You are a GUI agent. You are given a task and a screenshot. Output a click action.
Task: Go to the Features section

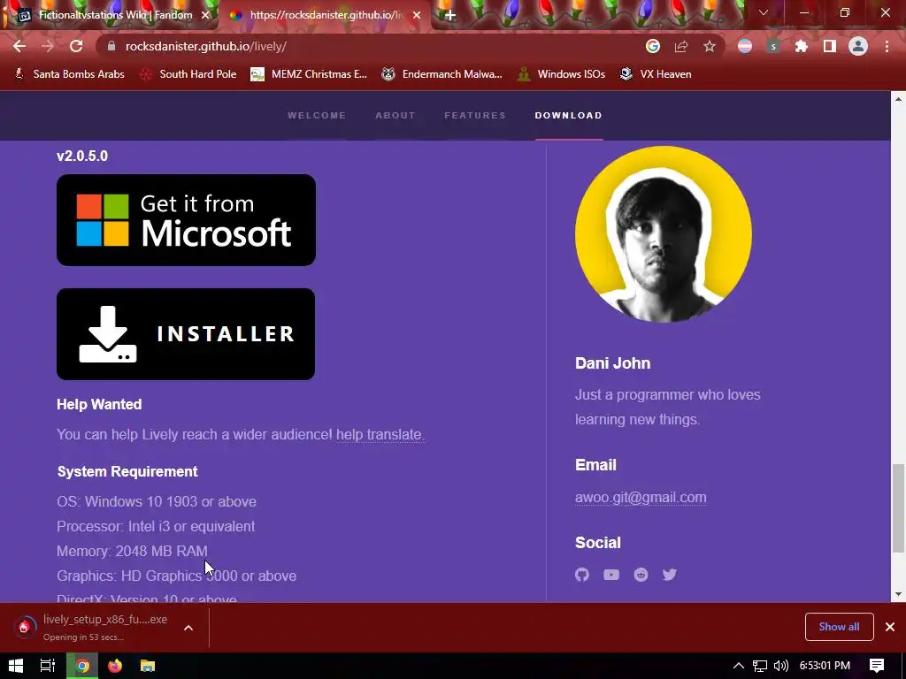(x=475, y=116)
